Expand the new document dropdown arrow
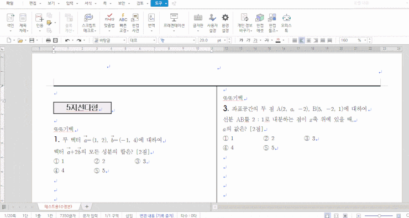 pos(14,40)
